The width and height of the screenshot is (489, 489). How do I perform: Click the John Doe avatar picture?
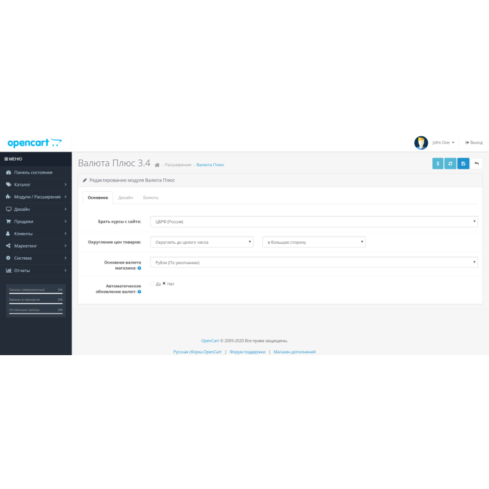[421, 142]
